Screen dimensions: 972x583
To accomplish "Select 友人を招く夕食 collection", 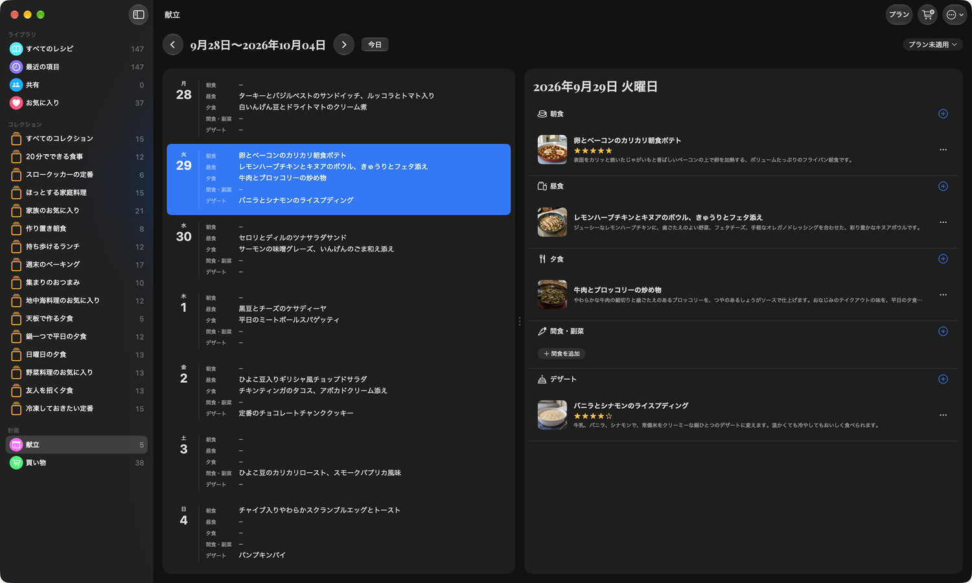I will [x=76, y=391].
